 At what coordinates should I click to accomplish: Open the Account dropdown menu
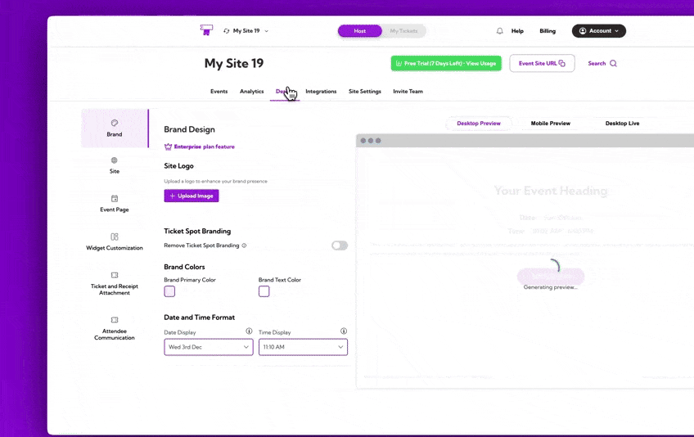click(x=599, y=31)
